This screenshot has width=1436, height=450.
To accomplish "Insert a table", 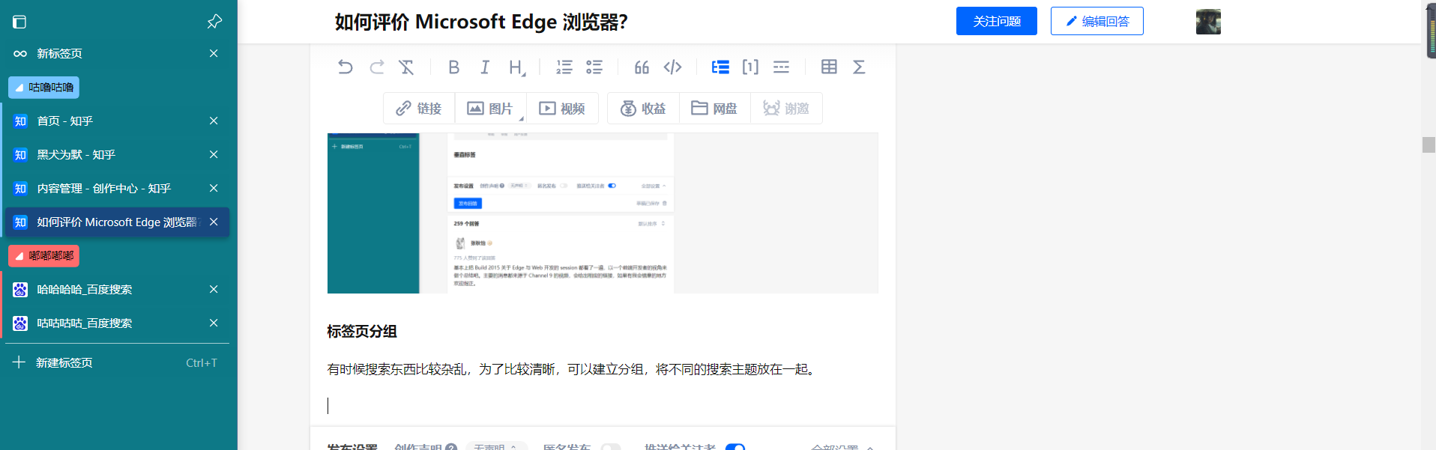I will point(829,67).
